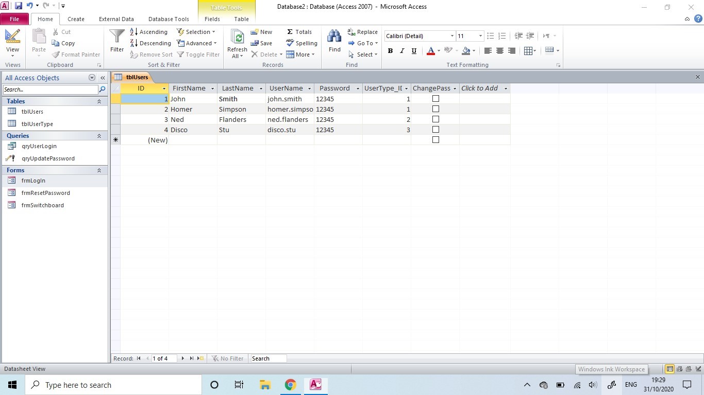Open Find binoculars tool
704x395 pixels.
334,41
